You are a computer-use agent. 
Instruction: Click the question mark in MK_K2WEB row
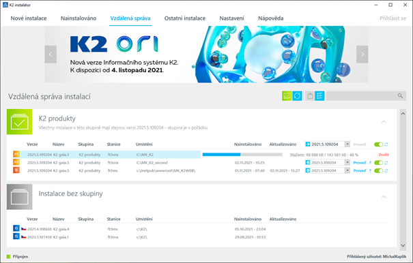coord(370,171)
